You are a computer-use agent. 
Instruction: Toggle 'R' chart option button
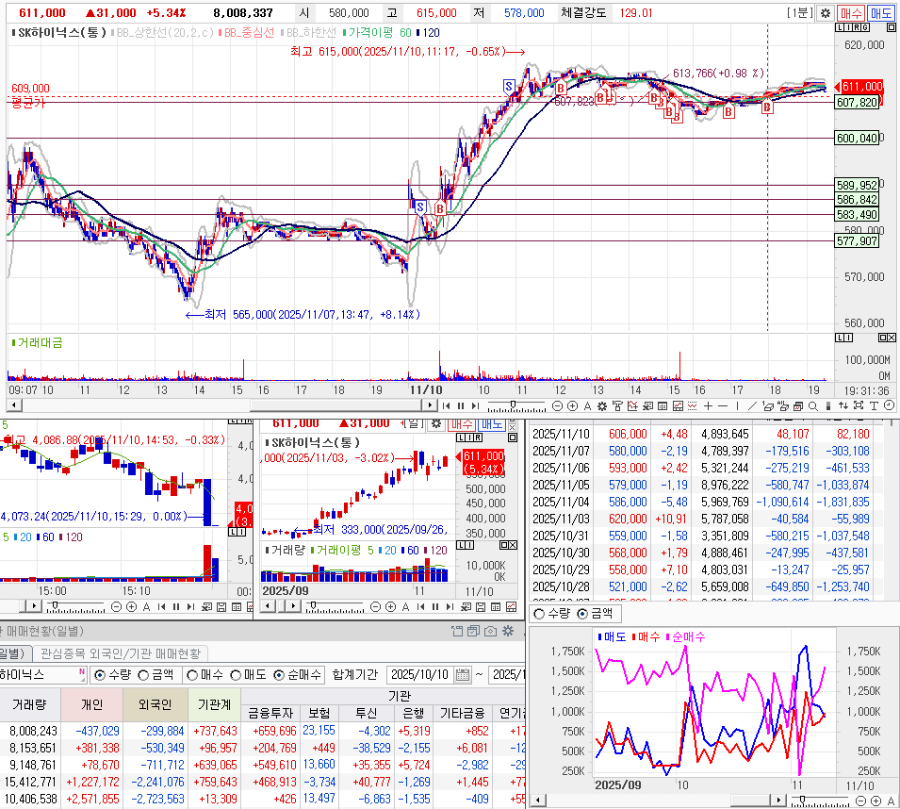(857, 27)
